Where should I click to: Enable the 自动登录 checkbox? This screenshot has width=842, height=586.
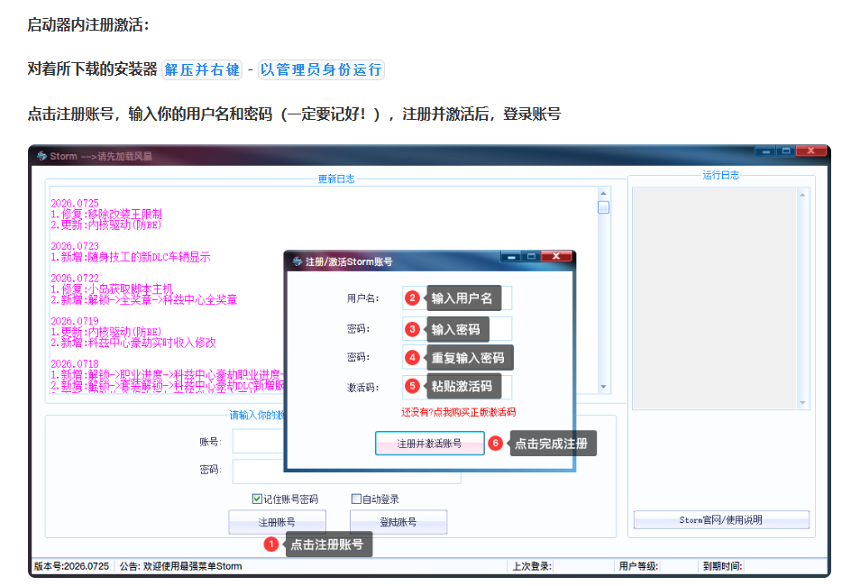[355, 499]
